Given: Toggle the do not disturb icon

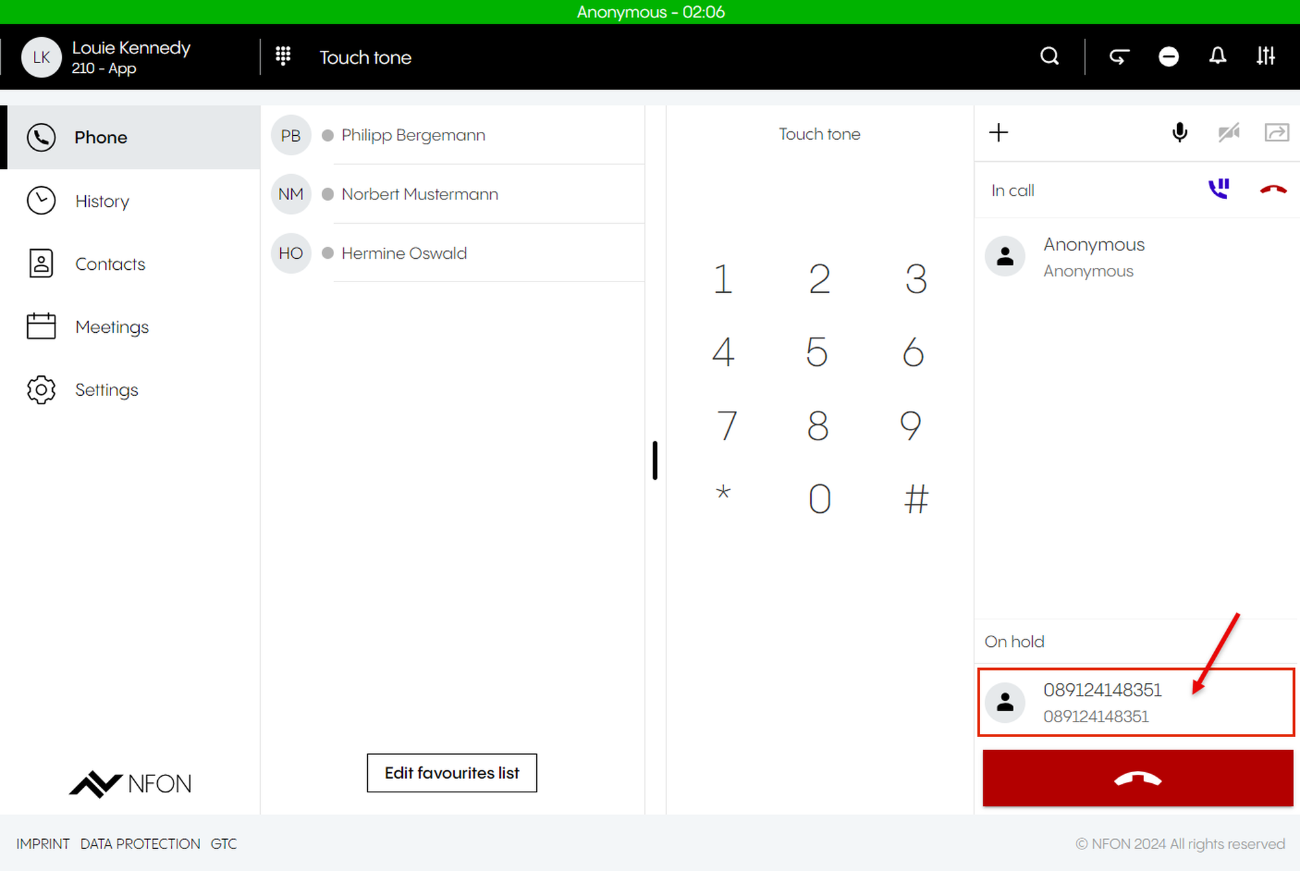Looking at the screenshot, I should click(x=1168, y=57).
